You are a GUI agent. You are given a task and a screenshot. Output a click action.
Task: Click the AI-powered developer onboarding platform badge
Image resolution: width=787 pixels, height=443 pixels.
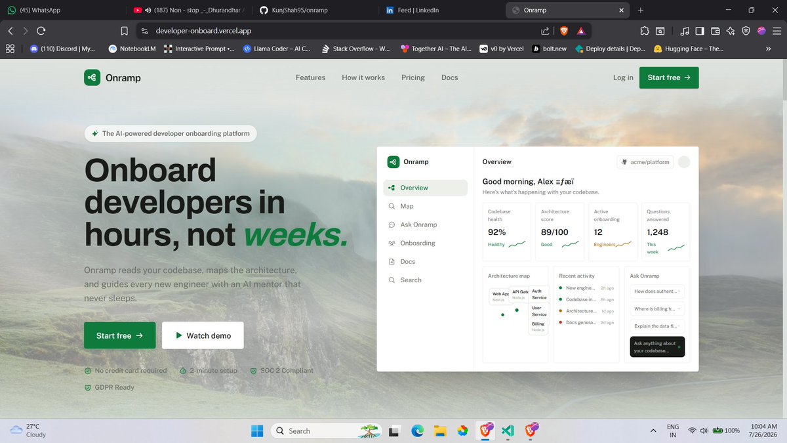(171, 133)
